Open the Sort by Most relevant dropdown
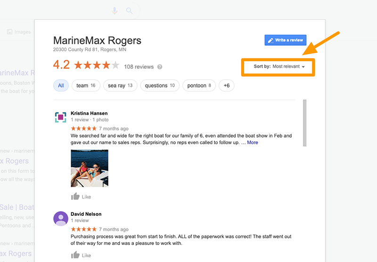The width and height of the screenshot is (377, 262). pos(279,66)
